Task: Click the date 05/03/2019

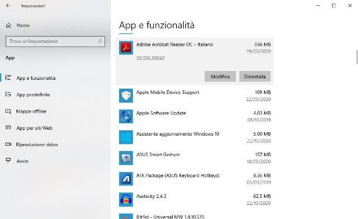Action: (x=259, y=182)
